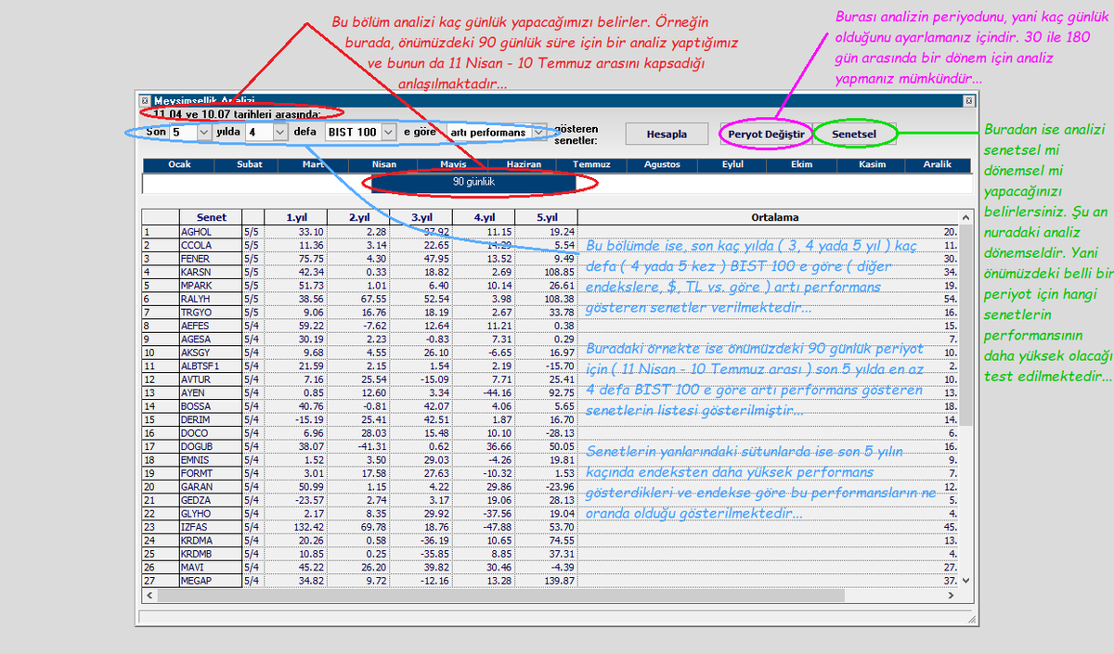The width and height of the screenshot is (1114, 654).
Task: Select the Kasim month header
Action: [x=872, y=164]
